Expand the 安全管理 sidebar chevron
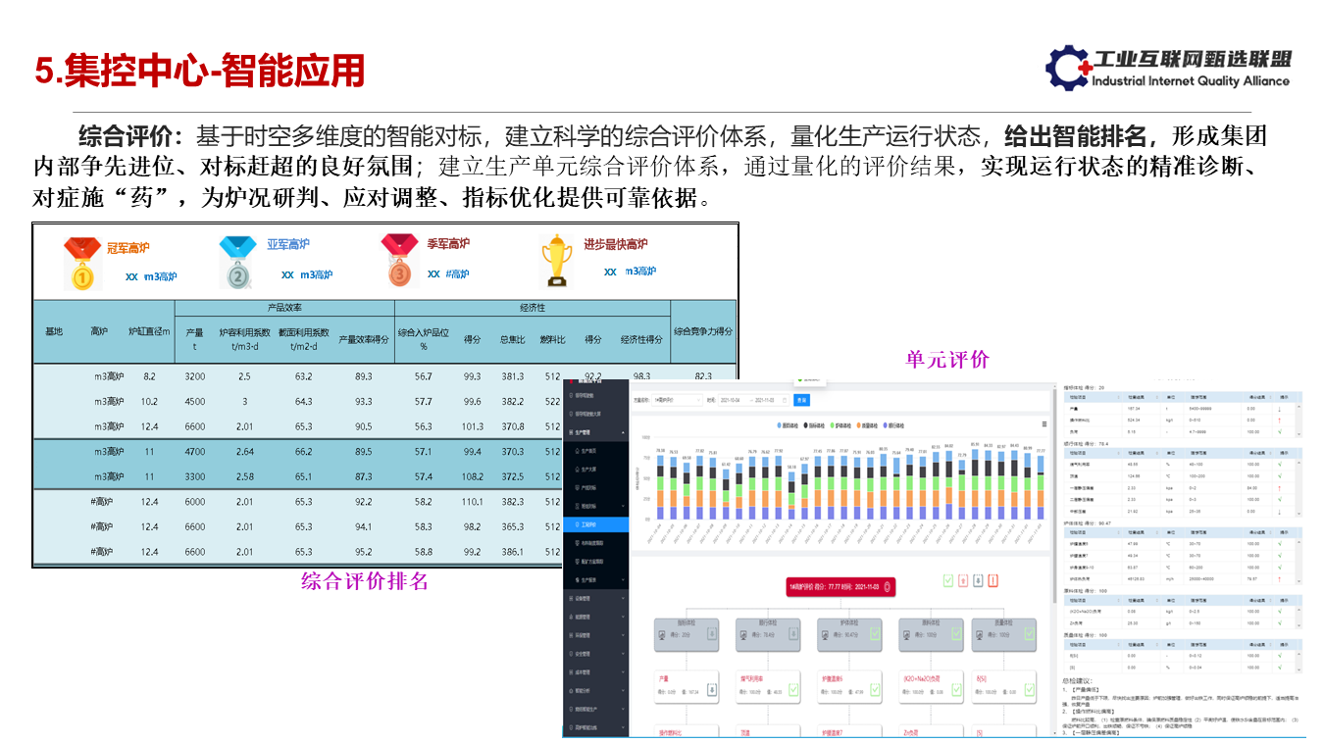Image resolution: width=1324 pixels, height=744 pixels. [623, 654]
